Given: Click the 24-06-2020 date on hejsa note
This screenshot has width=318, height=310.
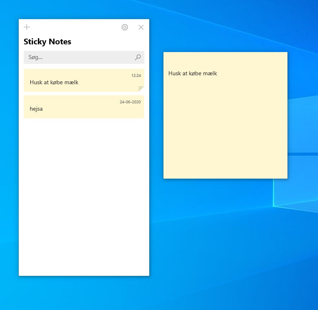Looking at the screenshot, I should (x=130, y=102).
